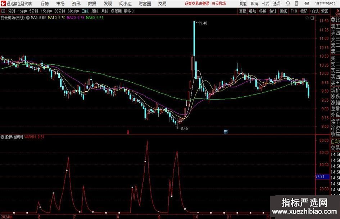Screen dimensions: 340x219
Task: Click the 复权 toolbar button
Action: 242,11
